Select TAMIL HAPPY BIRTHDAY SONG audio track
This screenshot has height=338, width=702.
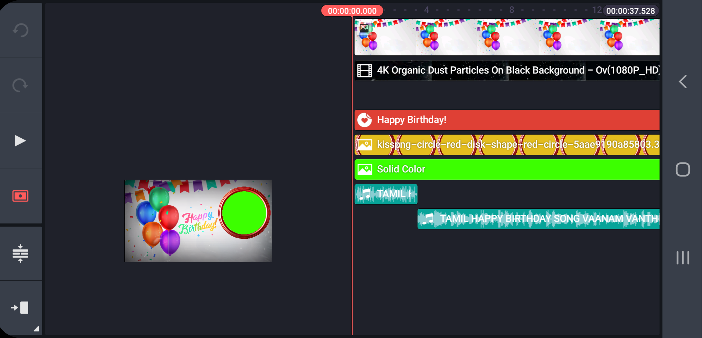[538, 219]
